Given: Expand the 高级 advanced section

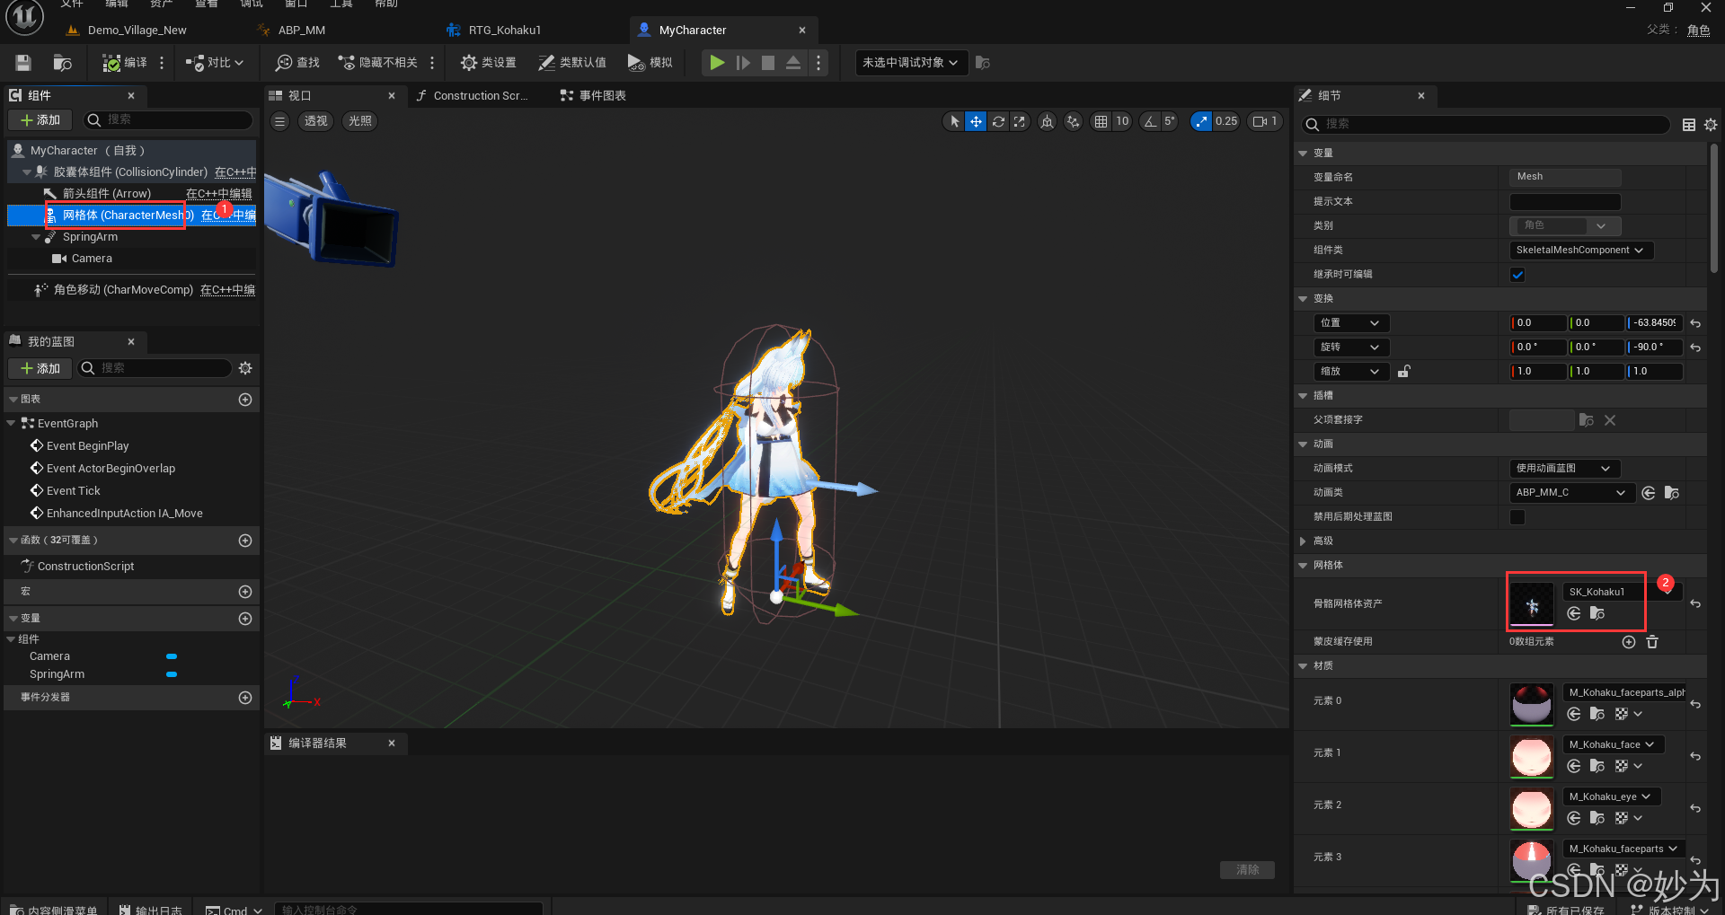Looking at the screenshot, I should tap(1303, 541).
